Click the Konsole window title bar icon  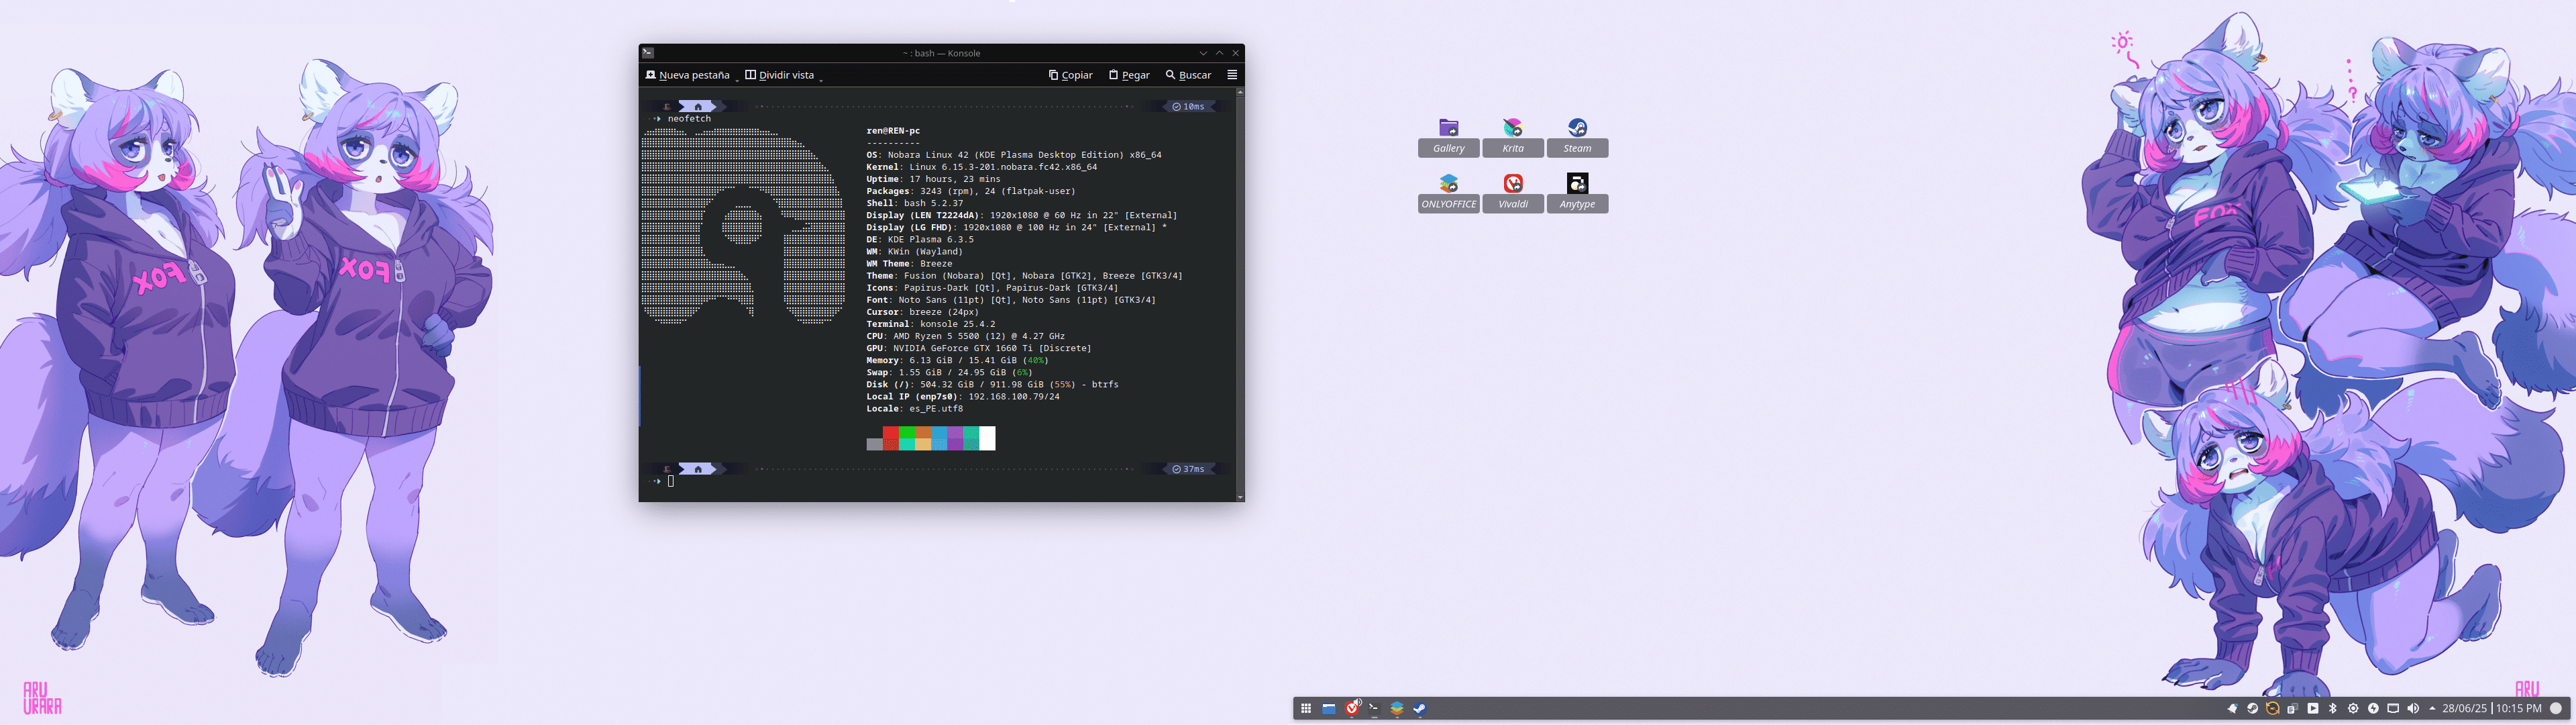coord(648,53)
